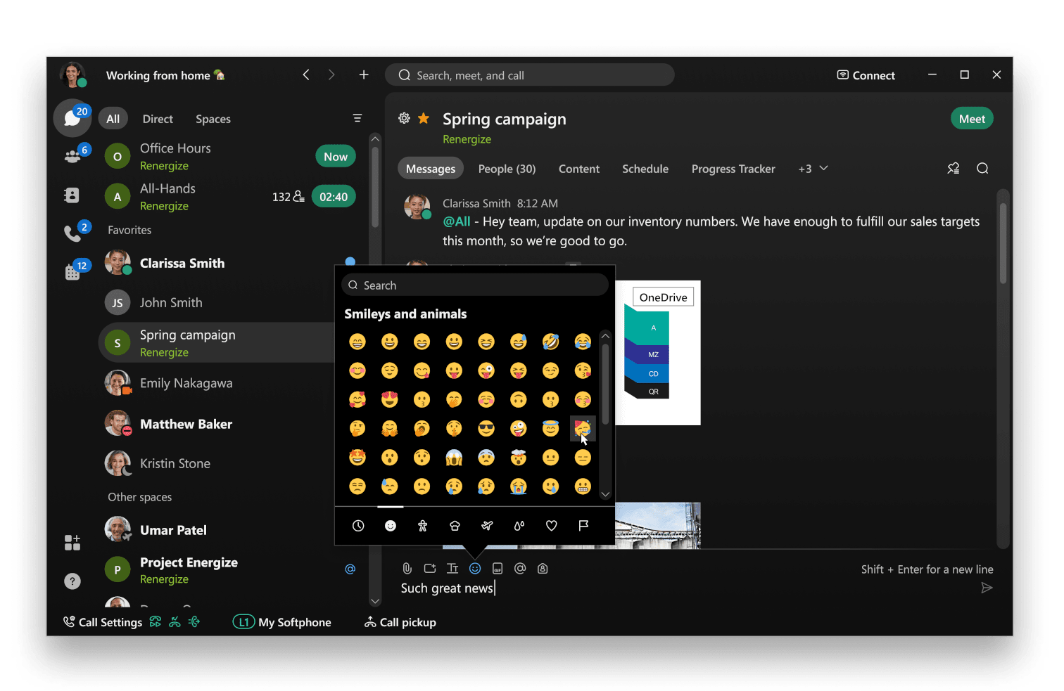Switch to the People (30) tab

click(507, 169)
